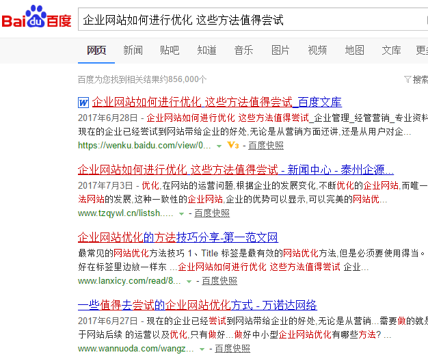The height and width of the screenshot is (359, 428).
Task: Open the 知道 search tab
Action: point(206,50)
